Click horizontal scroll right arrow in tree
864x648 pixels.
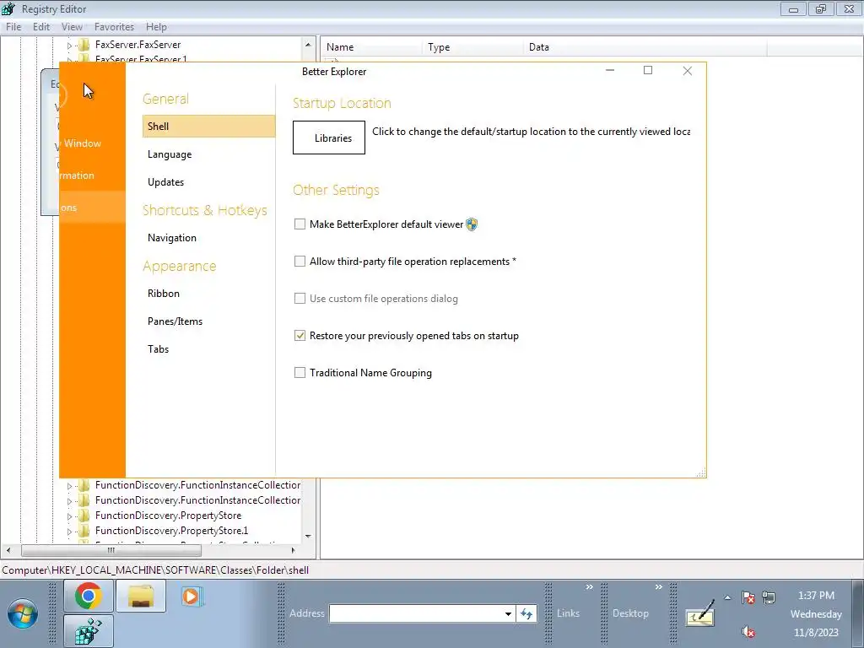293,550
